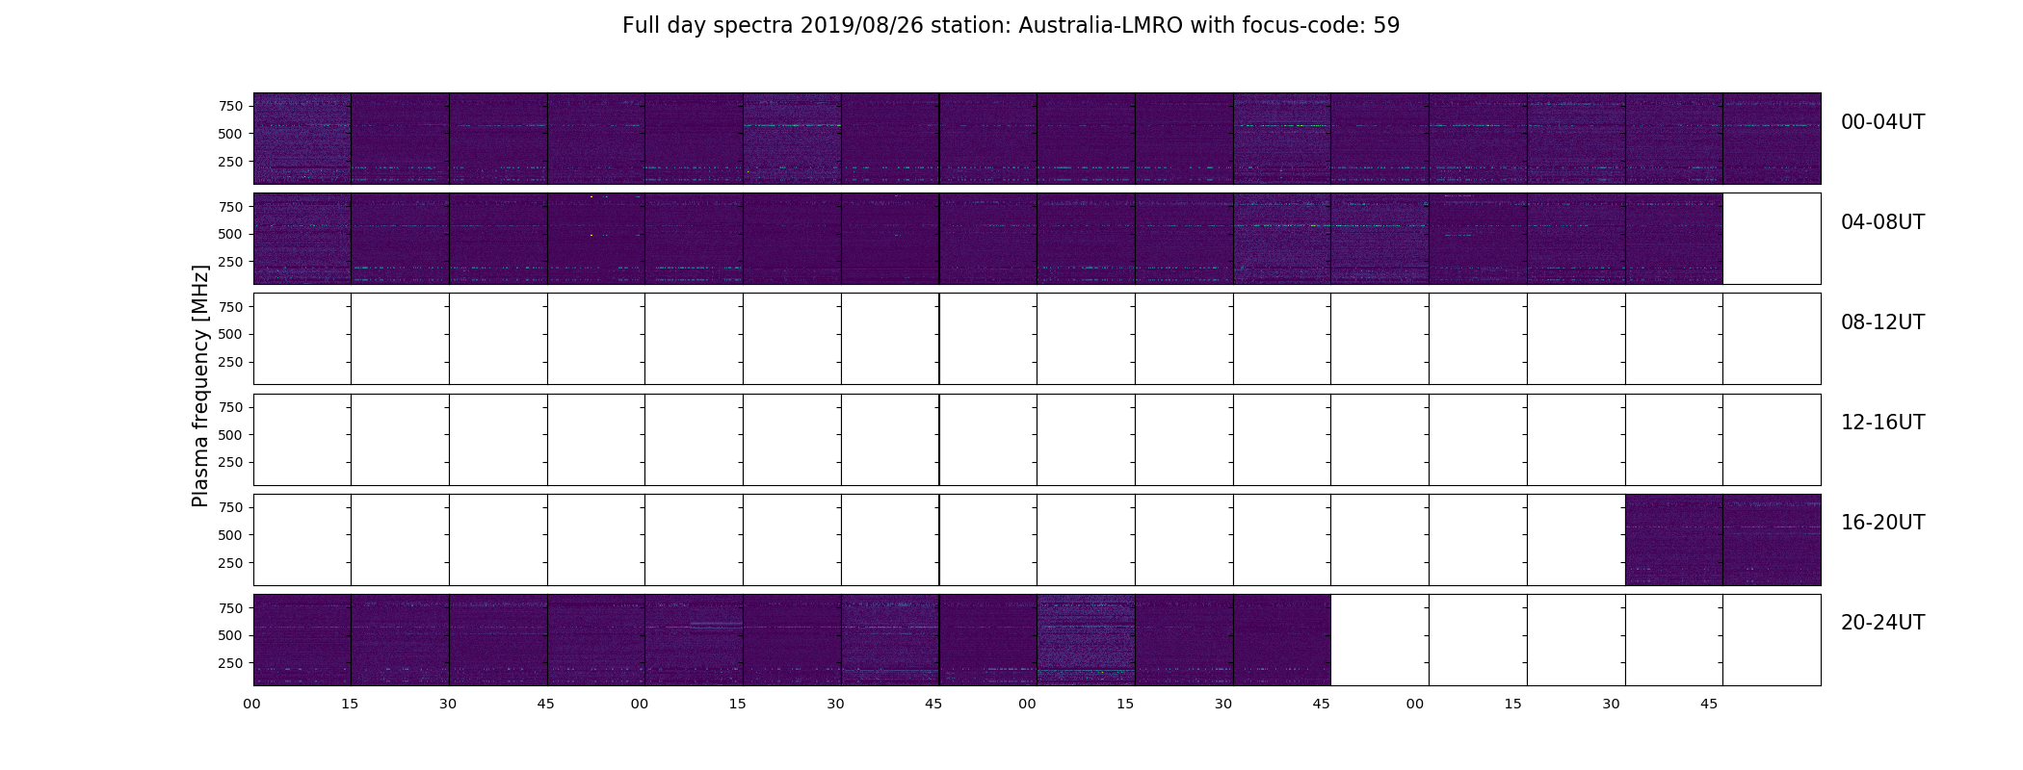
Task: Open the bright ninth panel in 20-24UT row
Action: point(1086,640)
